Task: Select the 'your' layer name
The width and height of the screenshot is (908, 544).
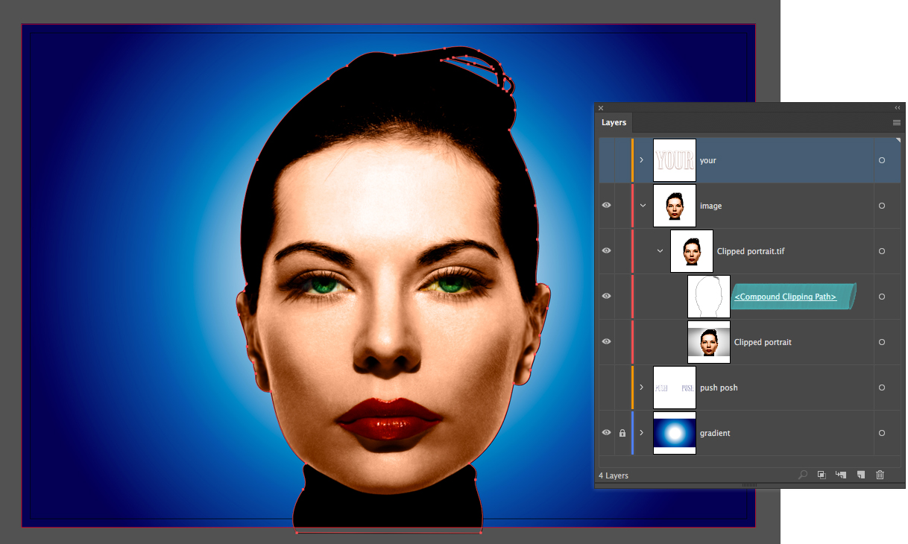Action: 708,159
